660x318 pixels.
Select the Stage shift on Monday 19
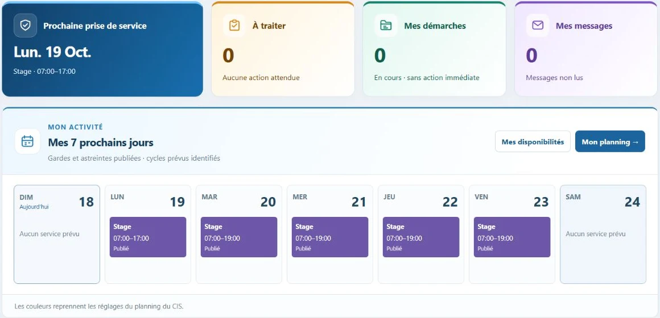point(148,237)
